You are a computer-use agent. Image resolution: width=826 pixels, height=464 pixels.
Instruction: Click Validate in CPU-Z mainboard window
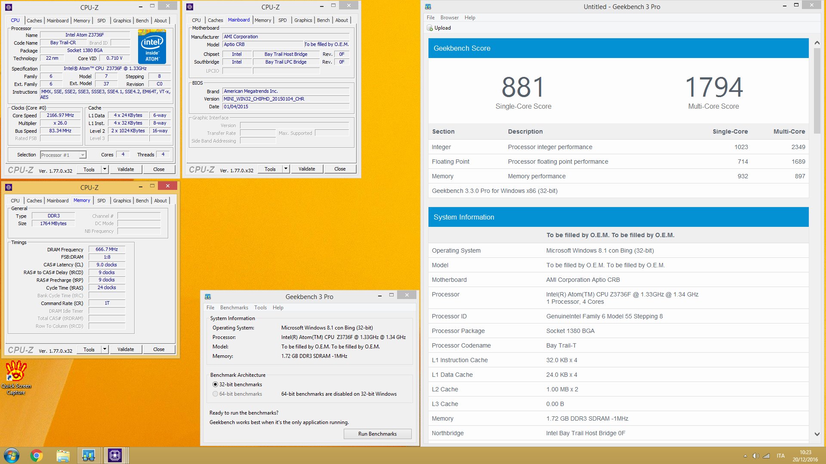click(307, 169)
